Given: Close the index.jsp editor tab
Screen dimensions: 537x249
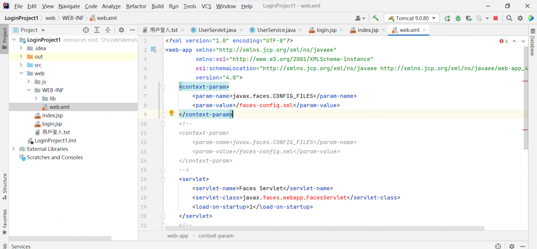Looking at the screenshot, I should (x=383, y=30).
